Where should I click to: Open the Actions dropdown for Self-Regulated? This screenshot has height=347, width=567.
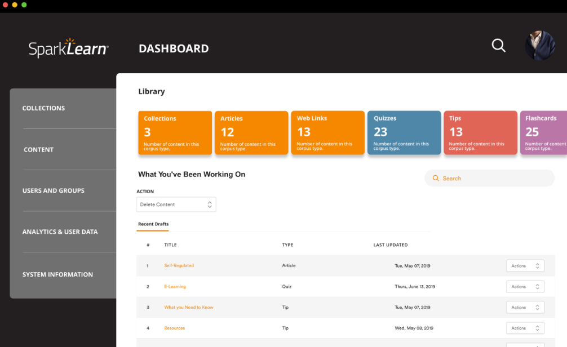tap(525, 265)
